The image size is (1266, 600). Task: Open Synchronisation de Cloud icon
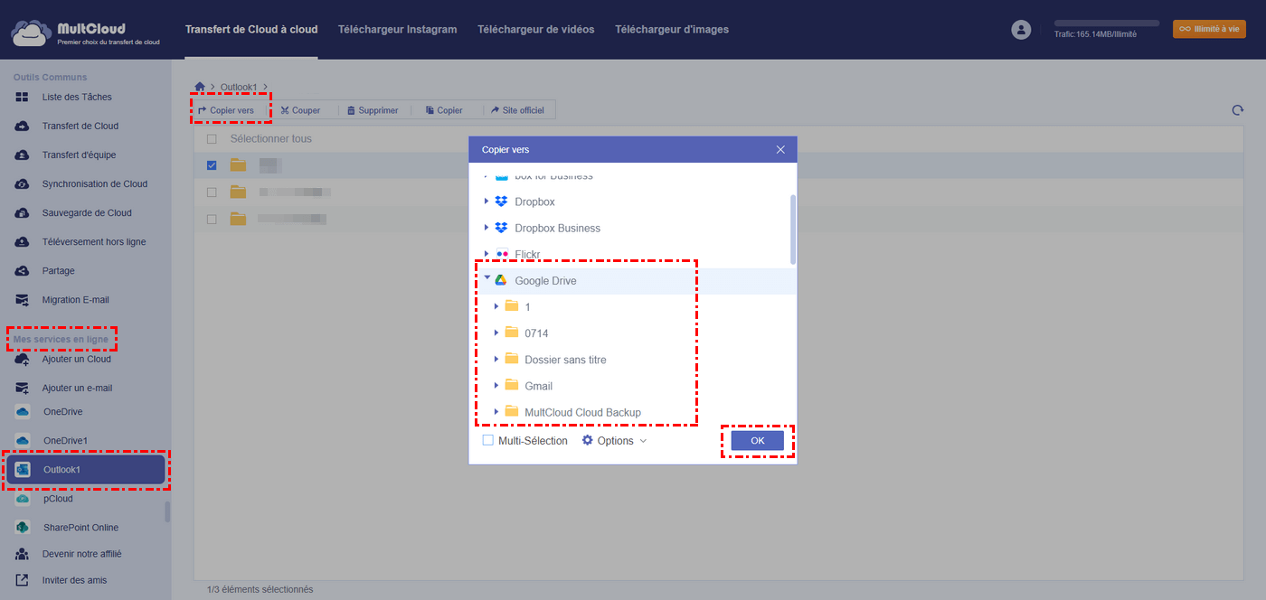[x=23, y=183]
